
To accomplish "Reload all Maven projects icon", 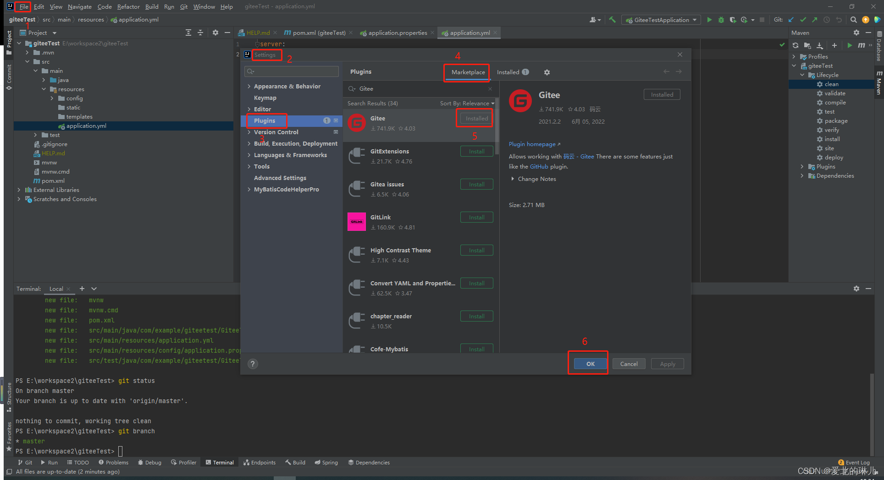I will point(796,45).
